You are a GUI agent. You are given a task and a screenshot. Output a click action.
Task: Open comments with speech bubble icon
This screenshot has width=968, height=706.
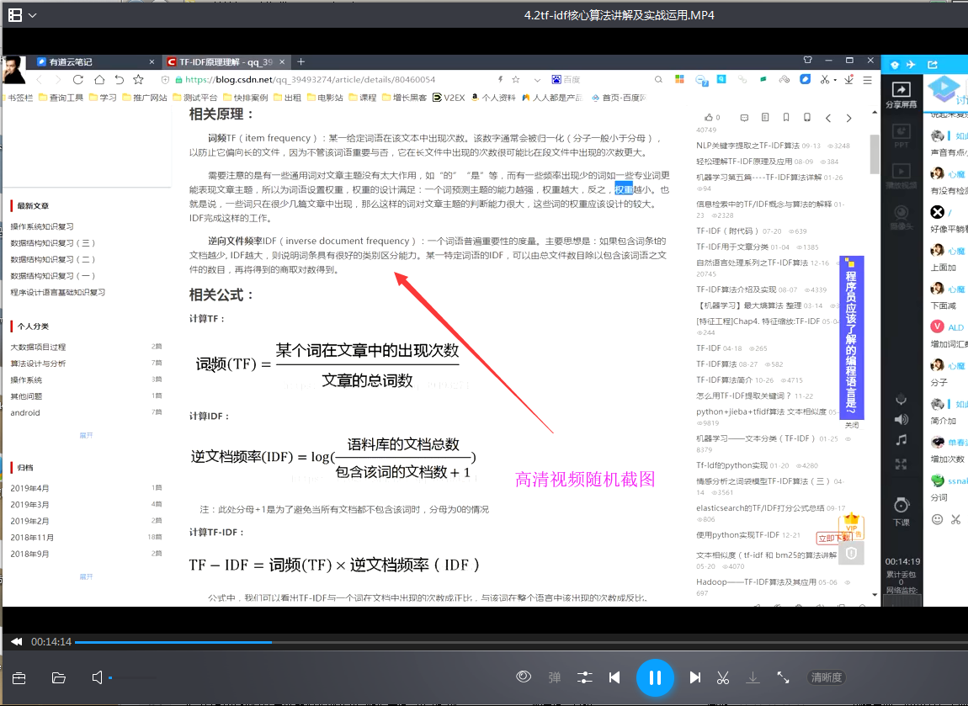744,117
